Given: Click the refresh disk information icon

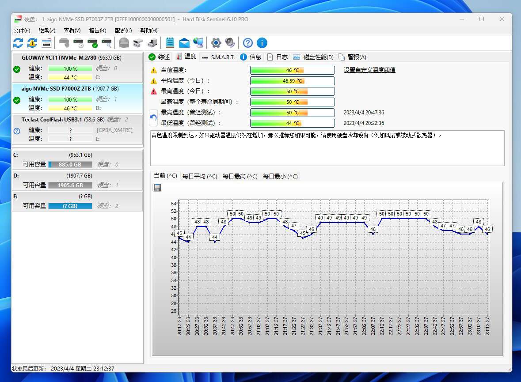Looking at the screenshot, I should point(18,43).
